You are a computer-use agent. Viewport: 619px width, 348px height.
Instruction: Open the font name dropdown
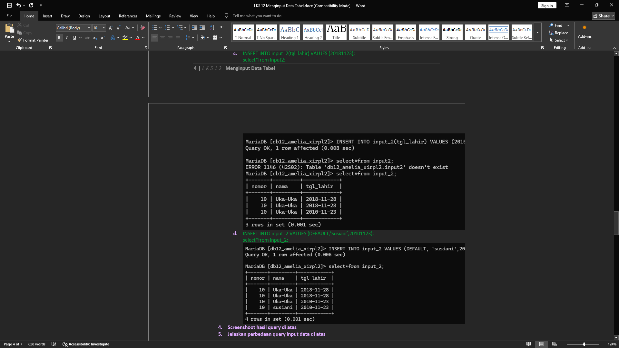coord(89,28)
